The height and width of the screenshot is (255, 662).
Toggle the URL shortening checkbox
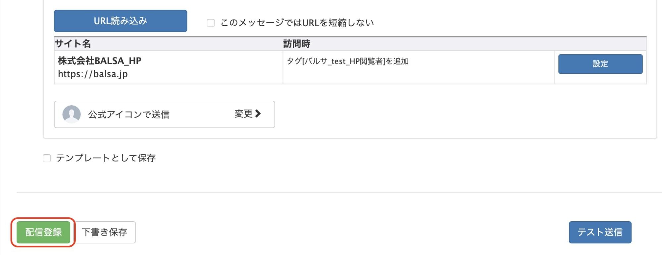[x=211, y=23]
